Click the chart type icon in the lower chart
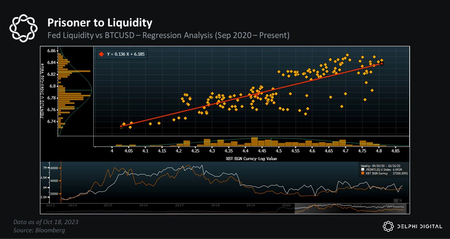Image resolution: width=450 pixels, height=239 pixels. [x=396, y=200]
